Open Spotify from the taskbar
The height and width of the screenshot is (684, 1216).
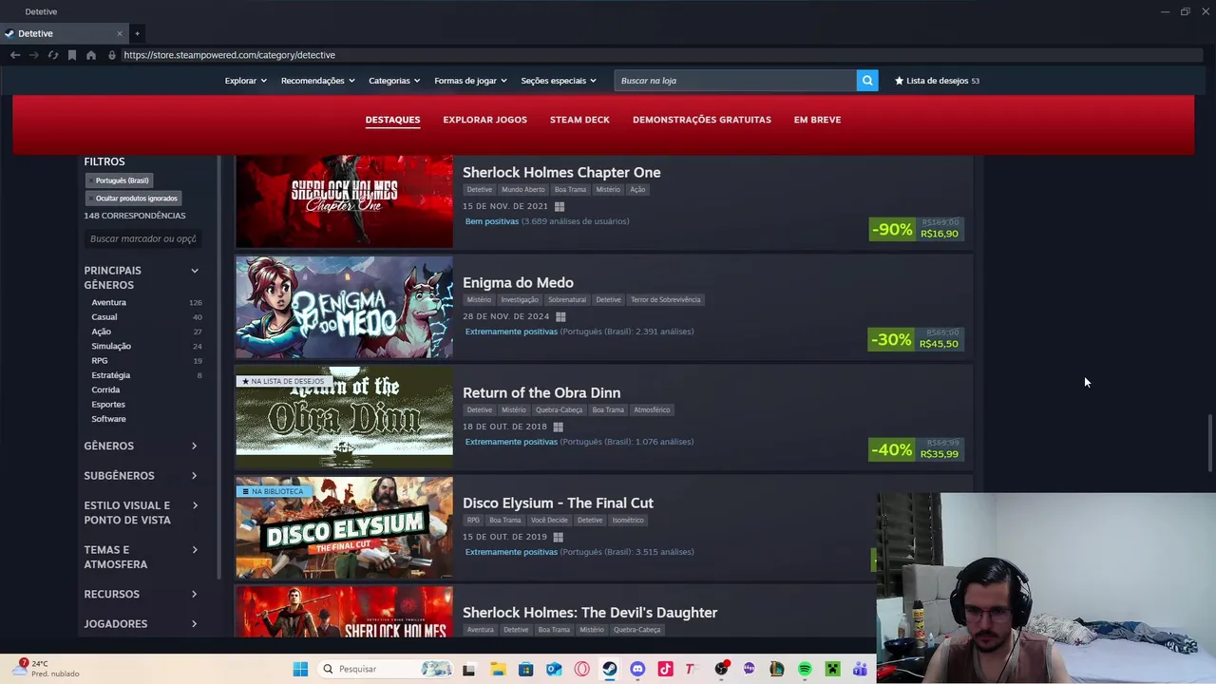805,669
